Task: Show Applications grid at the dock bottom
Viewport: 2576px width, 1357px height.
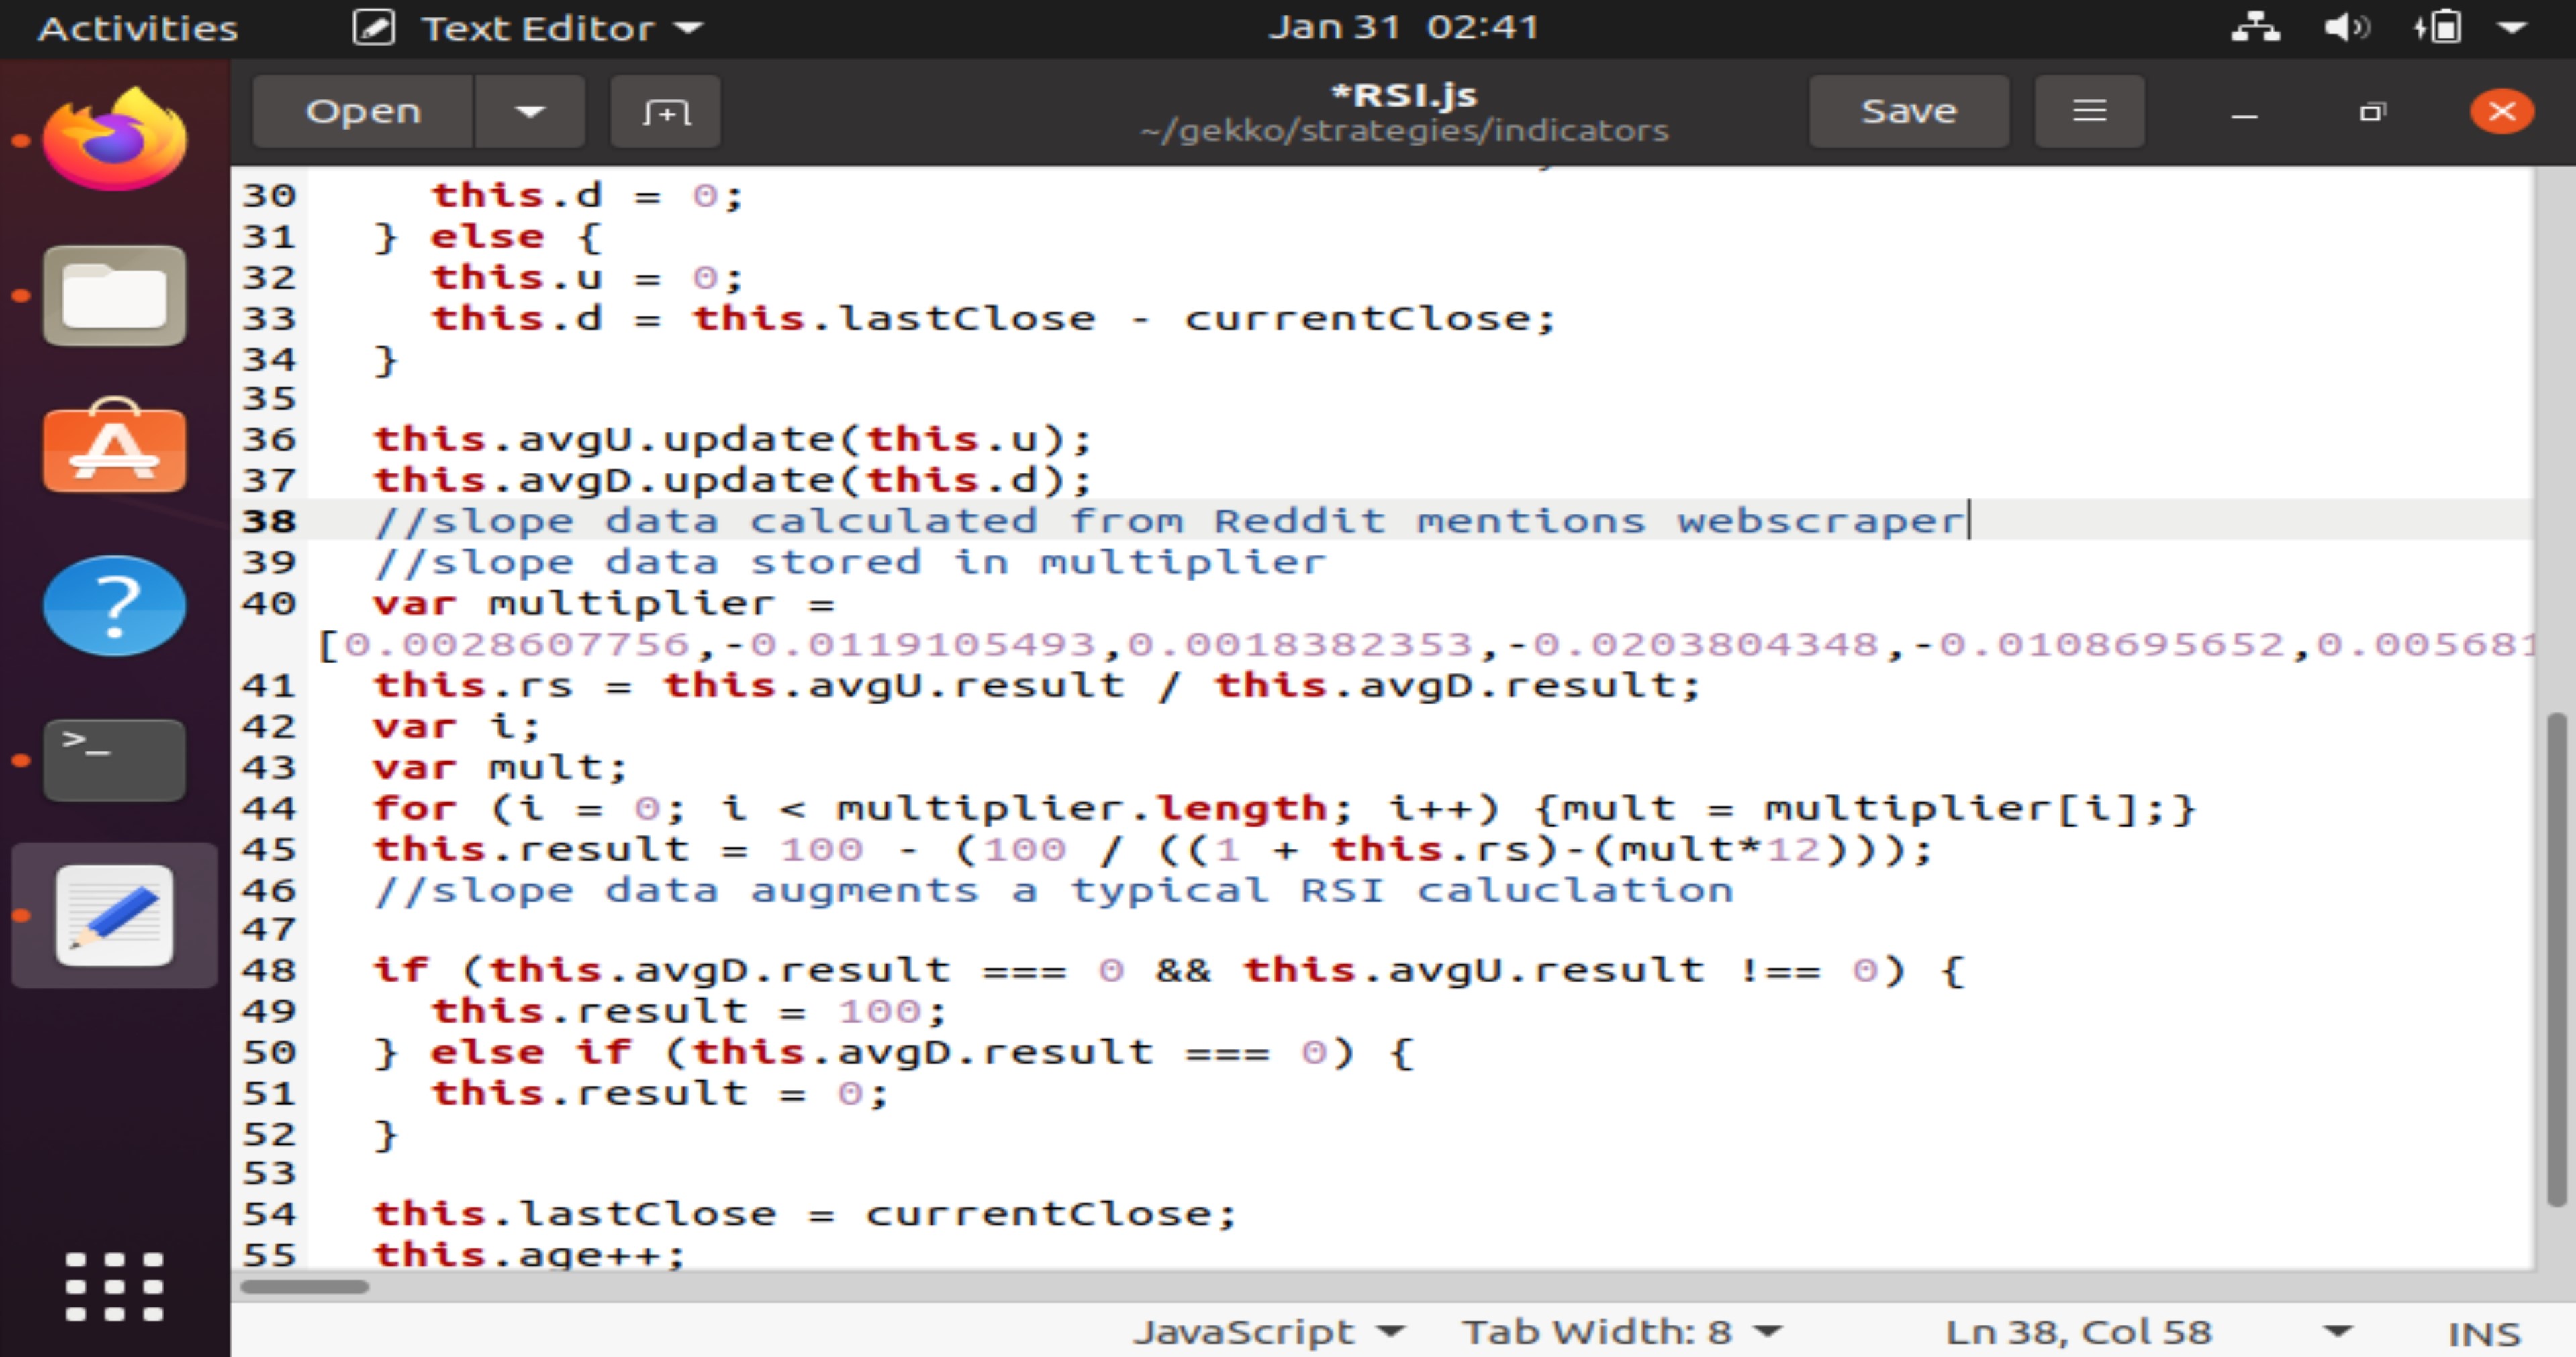Action: coord(114,1286)
